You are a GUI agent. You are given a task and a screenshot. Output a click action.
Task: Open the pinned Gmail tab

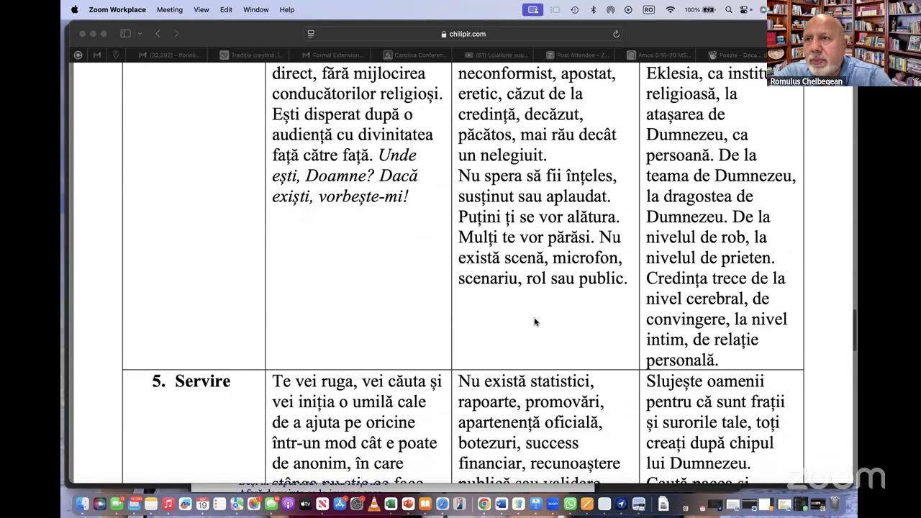pyautogui.click(x=97, y=55)
